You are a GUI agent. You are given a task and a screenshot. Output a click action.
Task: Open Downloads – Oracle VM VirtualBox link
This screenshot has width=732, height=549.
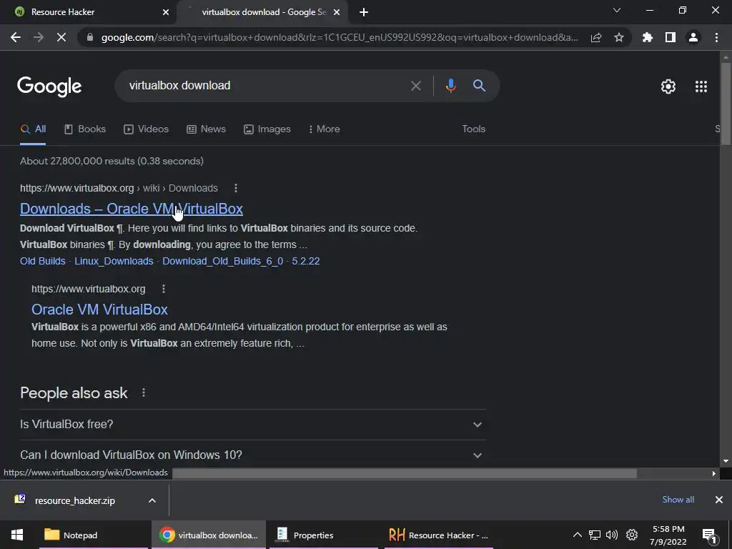132,209
